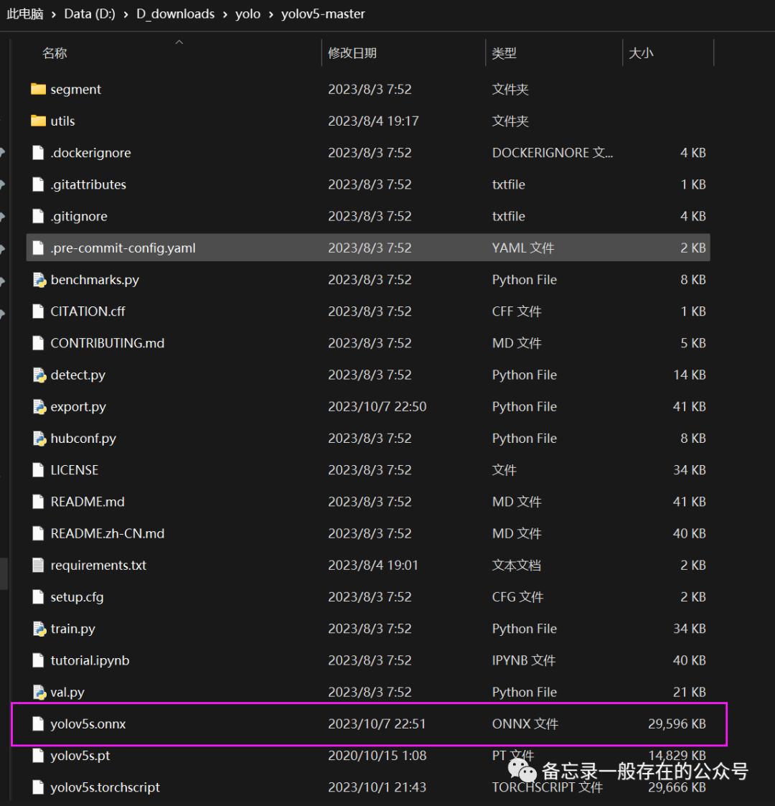The width and height of the screenshot is (775, 806).
Task: Click the file name requirements.txt
Action: (98, 566)
